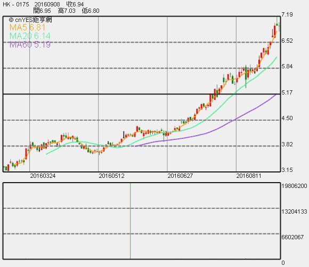Click the 3.15 bottom price label
Viewport: 309px width, 267px height.
click(x=287, y=170)
